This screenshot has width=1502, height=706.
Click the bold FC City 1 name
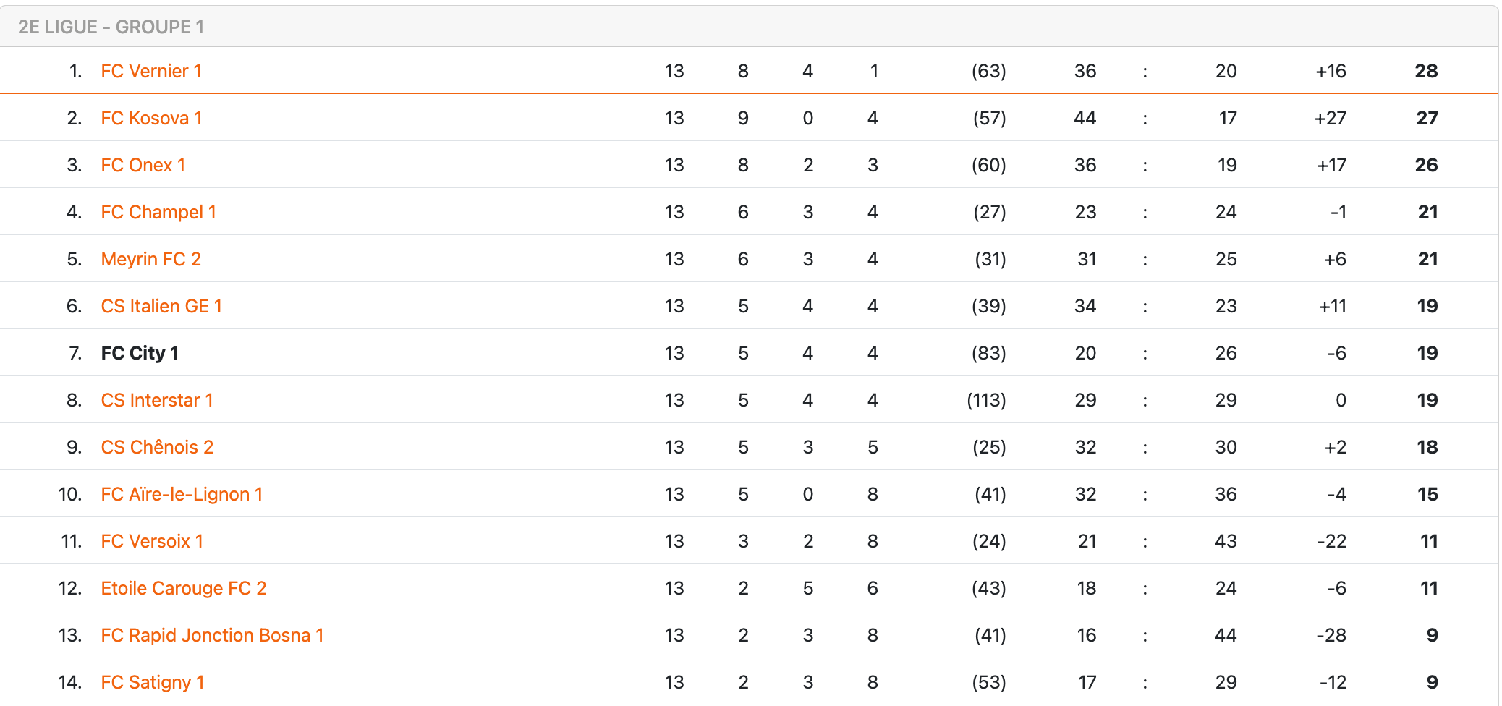pos(140,353)
